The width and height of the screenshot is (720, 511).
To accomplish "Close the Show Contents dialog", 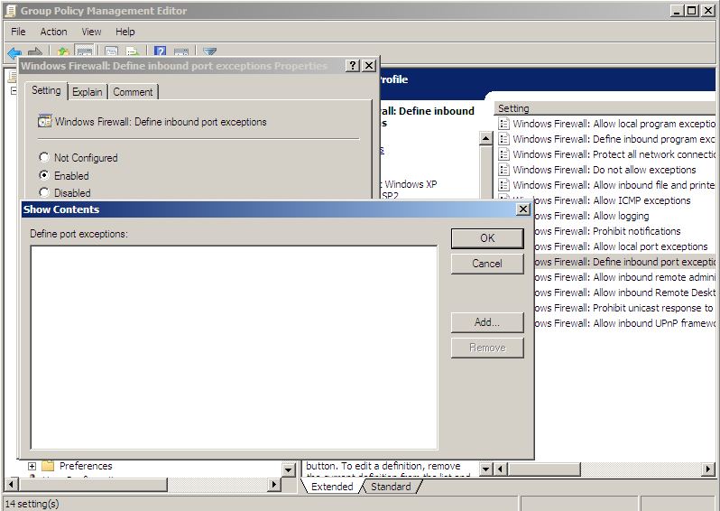I will coord(522,209).
